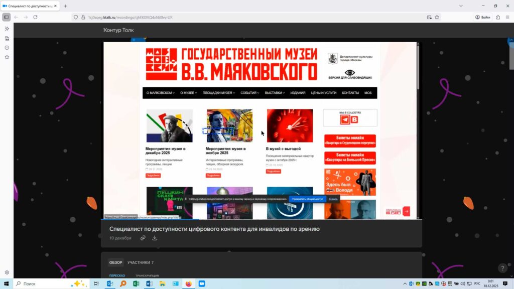This screenshot has height=289, width=514.
Task: Click the download recording icon
Action: click(155, 238)
